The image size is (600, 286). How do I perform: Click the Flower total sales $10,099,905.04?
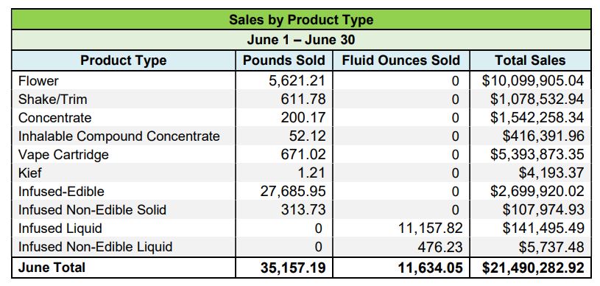[x=533, y=81]
